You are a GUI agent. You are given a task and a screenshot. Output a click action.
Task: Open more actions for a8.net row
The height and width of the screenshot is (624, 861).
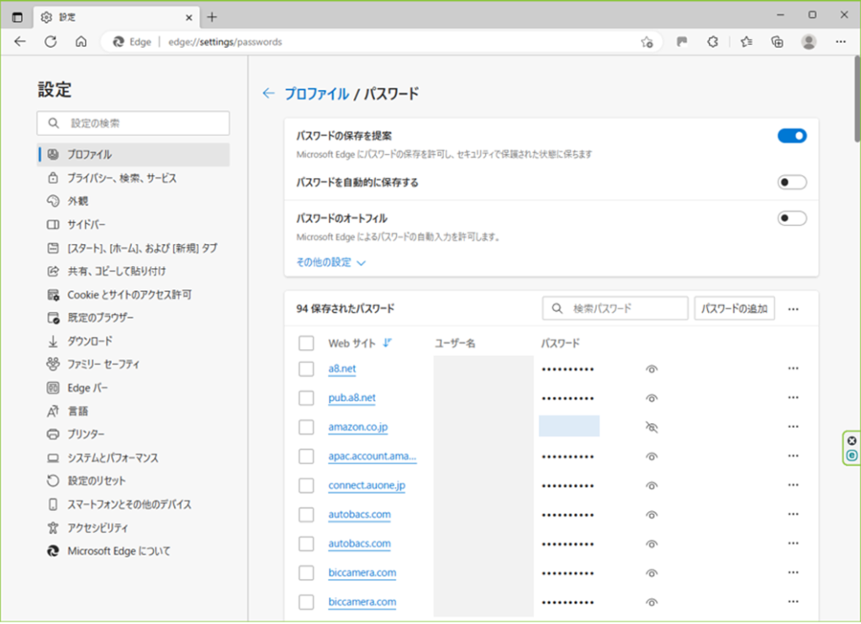(x=793, y=368)
